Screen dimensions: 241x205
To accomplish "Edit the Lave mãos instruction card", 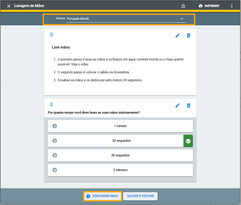I will point(178,35).
